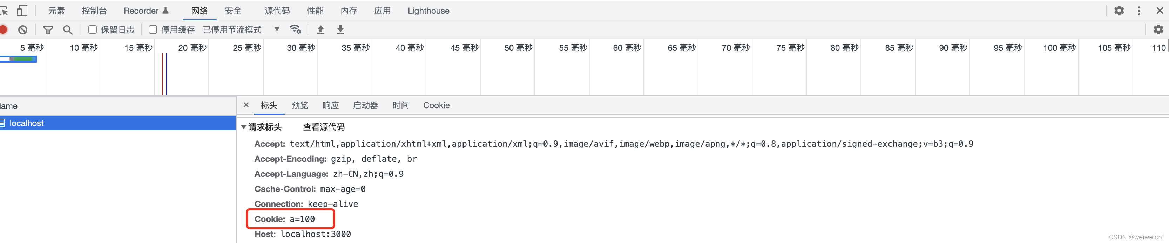Enable the 保留日志 checkbox

point(93,29)
